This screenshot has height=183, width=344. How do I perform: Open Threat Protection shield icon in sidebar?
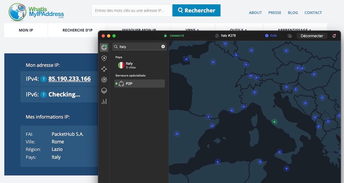tap(104, 58)
